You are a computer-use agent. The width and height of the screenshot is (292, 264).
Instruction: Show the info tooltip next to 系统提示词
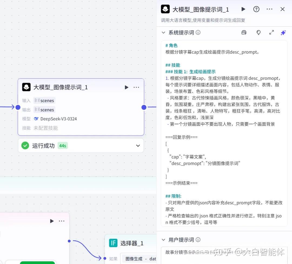pos(198,33)
